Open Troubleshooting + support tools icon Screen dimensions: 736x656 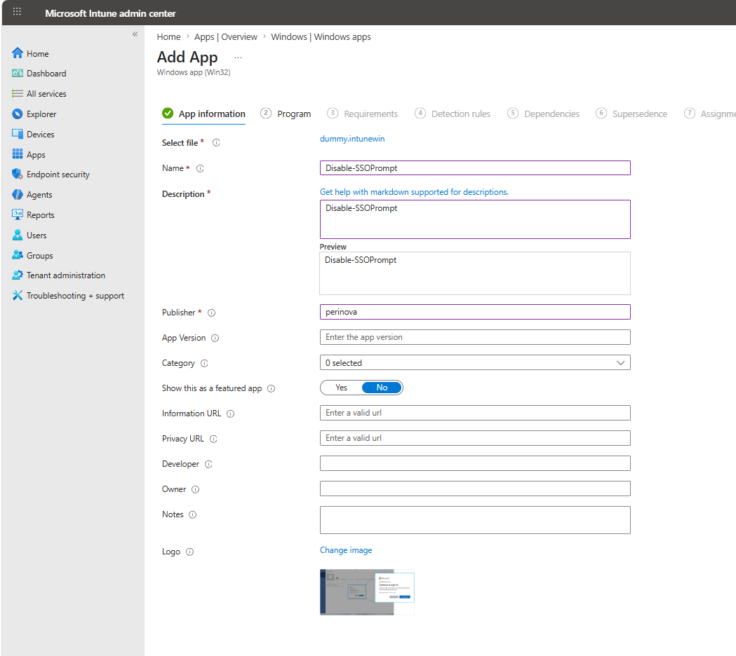coord(18,296)
